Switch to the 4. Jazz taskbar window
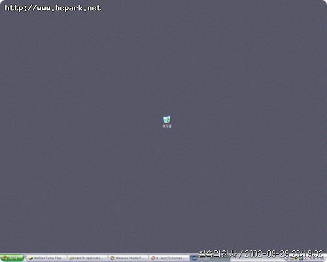Image resolution: width=327 pixels, height=262 pixels. [169, 258]
